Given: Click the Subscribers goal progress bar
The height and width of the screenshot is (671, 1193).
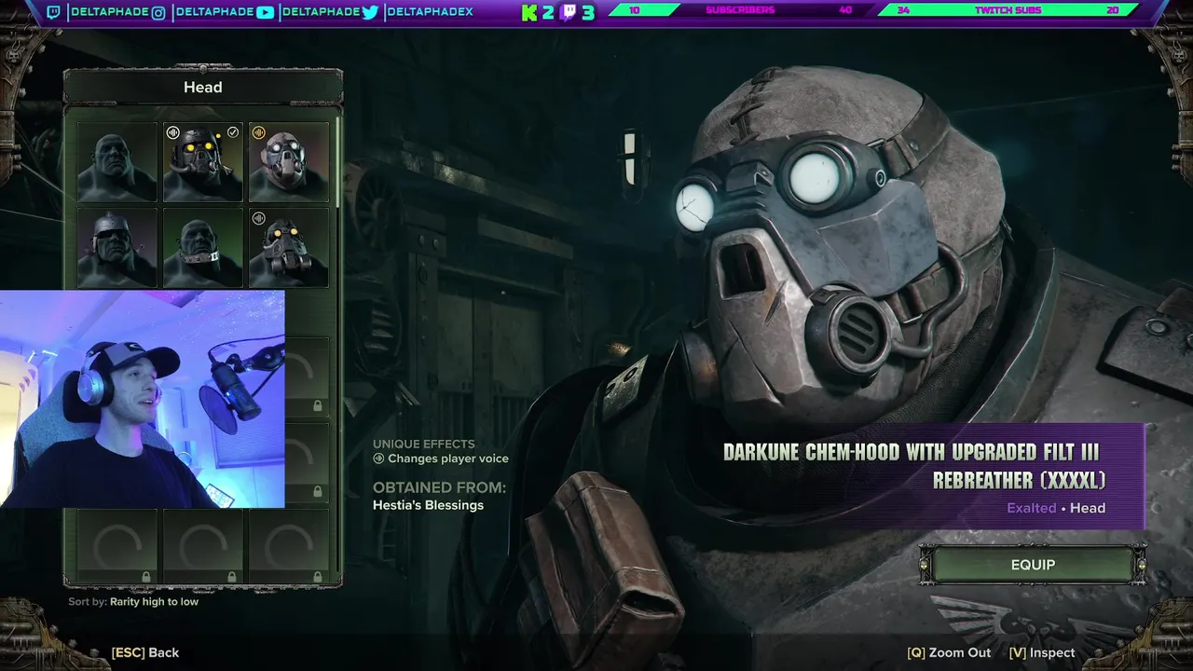Looking at the screenshot, I should (x=740, y=10).
